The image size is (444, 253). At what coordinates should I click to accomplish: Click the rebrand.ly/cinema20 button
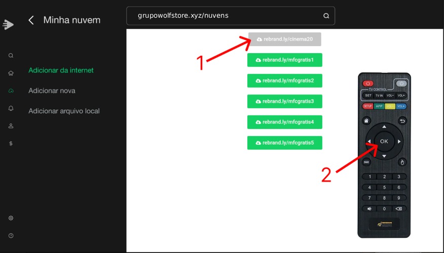(284, 39)
